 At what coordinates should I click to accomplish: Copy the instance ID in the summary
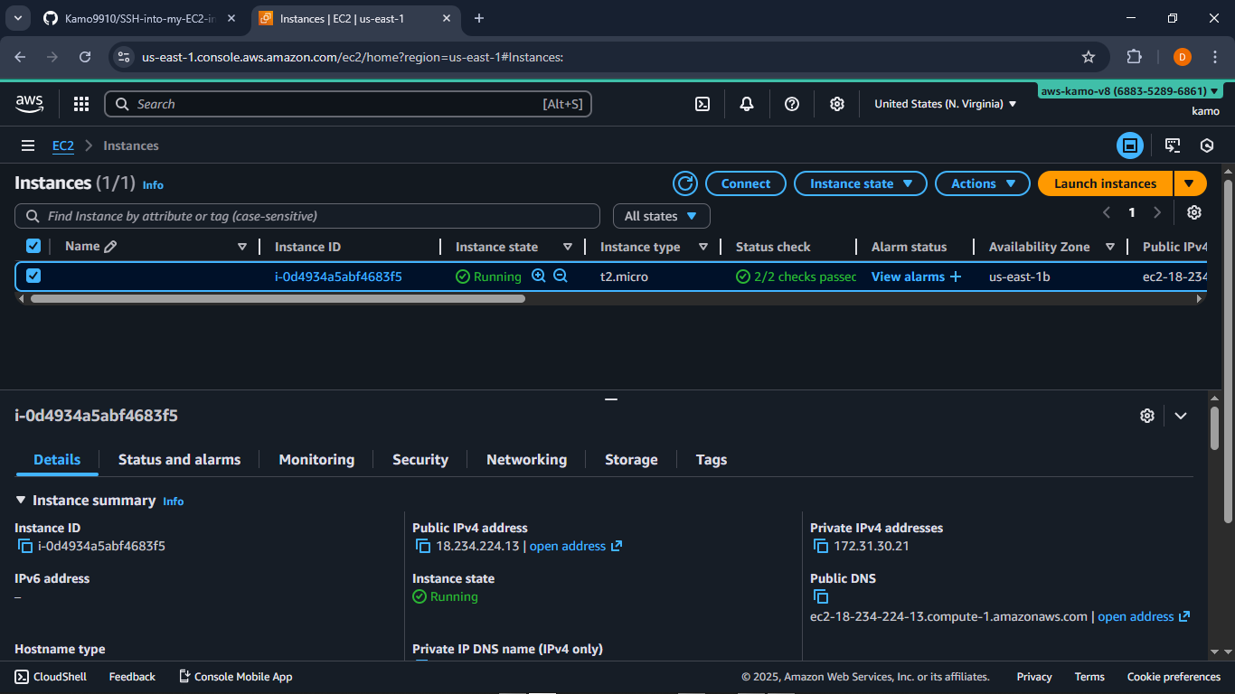[24, 546]
